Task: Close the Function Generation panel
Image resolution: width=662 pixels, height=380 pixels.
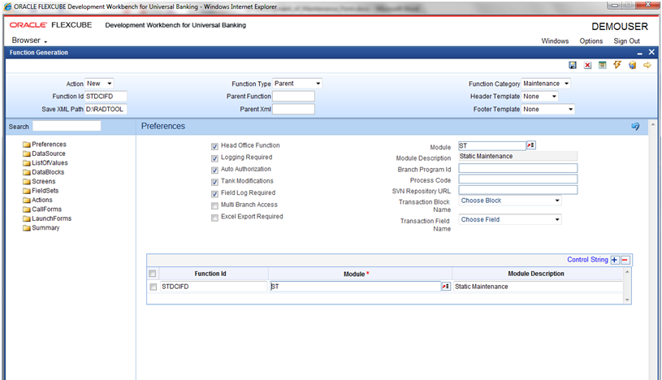Action: 651,52
